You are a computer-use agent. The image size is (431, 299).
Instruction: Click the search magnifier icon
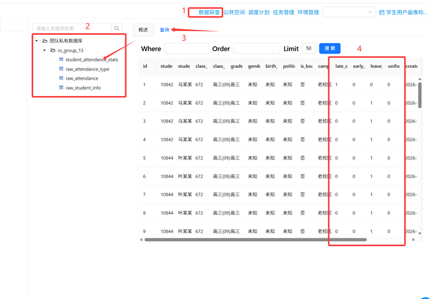coord(117,28)
